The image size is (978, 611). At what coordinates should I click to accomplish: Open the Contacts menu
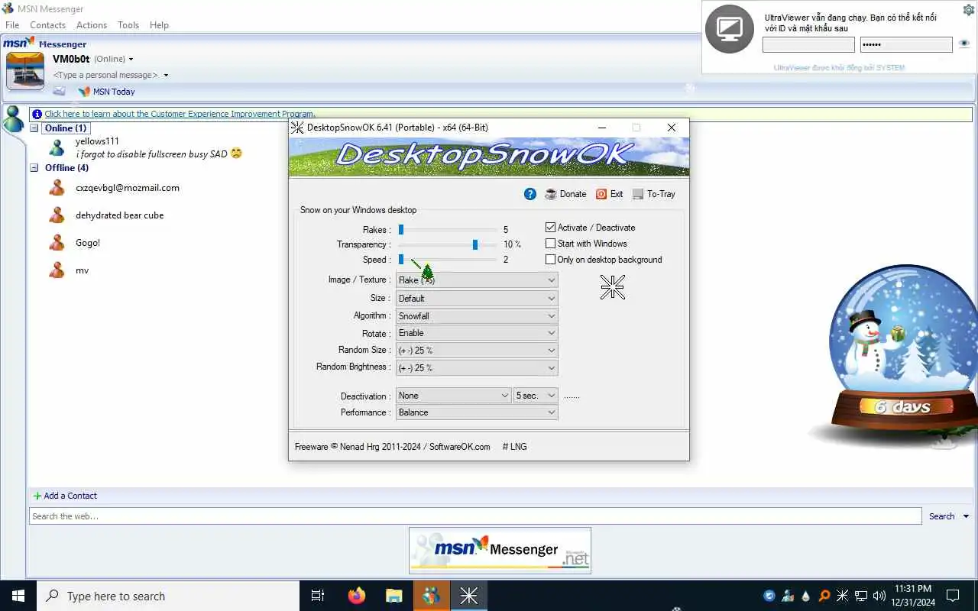[47, 25]
